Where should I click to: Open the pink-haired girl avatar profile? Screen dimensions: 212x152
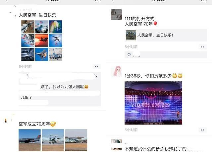click(116, 72)
